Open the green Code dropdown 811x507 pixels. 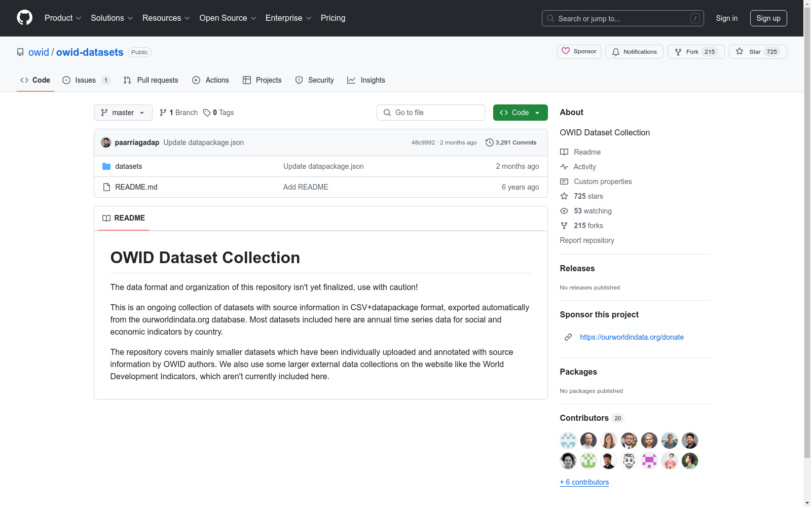click(x=521, y=113)
